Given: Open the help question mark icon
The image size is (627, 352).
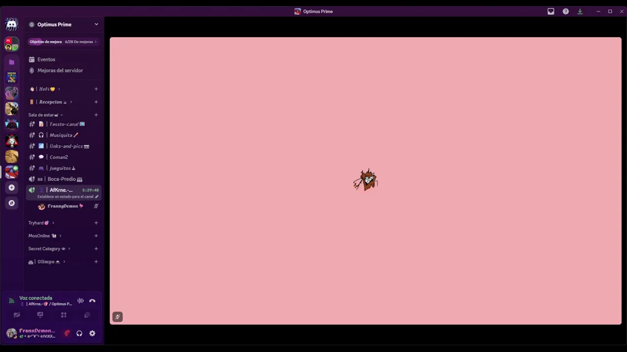Looking at the screenshot, I should 565,11.
